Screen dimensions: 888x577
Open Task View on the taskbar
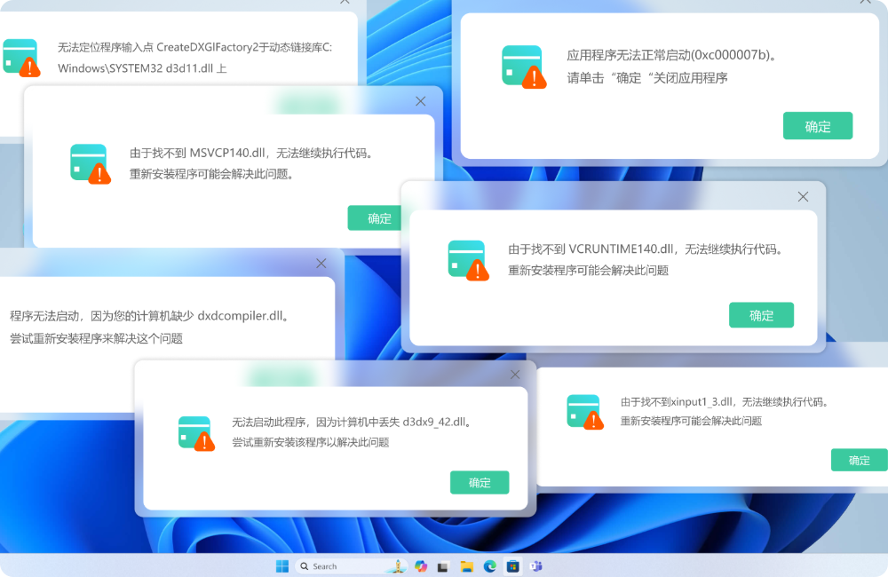pos(443,566)
